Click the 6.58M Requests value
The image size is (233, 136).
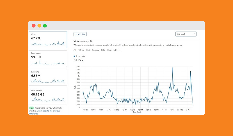click(x=36, y=76)
